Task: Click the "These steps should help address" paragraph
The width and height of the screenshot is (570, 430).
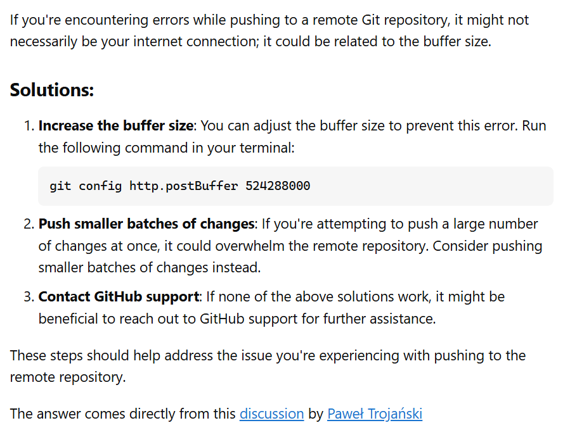Action: pyautogui.click(x=268, y=366)
